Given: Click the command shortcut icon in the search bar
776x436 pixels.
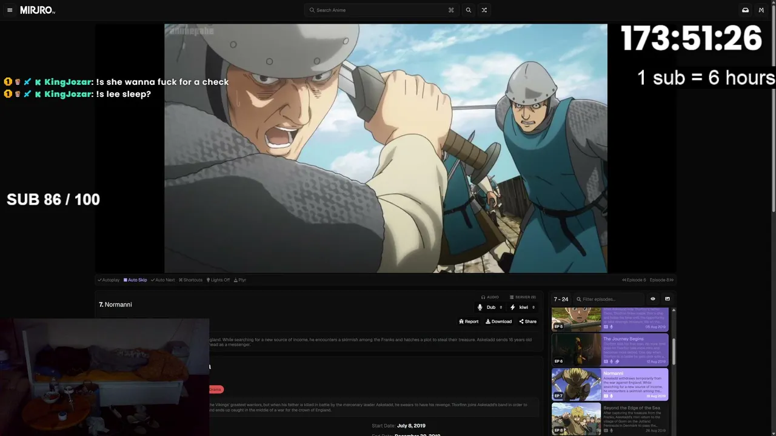Looking at the screenshot, I should click(451, 10).
